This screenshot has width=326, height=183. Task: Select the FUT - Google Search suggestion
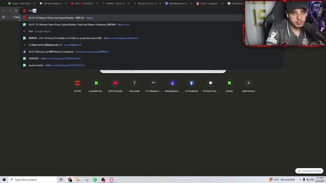[152, 31]
